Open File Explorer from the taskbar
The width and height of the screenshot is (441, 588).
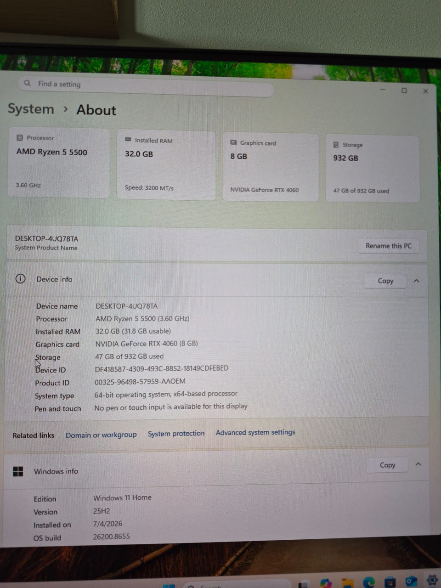click(348, 583)
